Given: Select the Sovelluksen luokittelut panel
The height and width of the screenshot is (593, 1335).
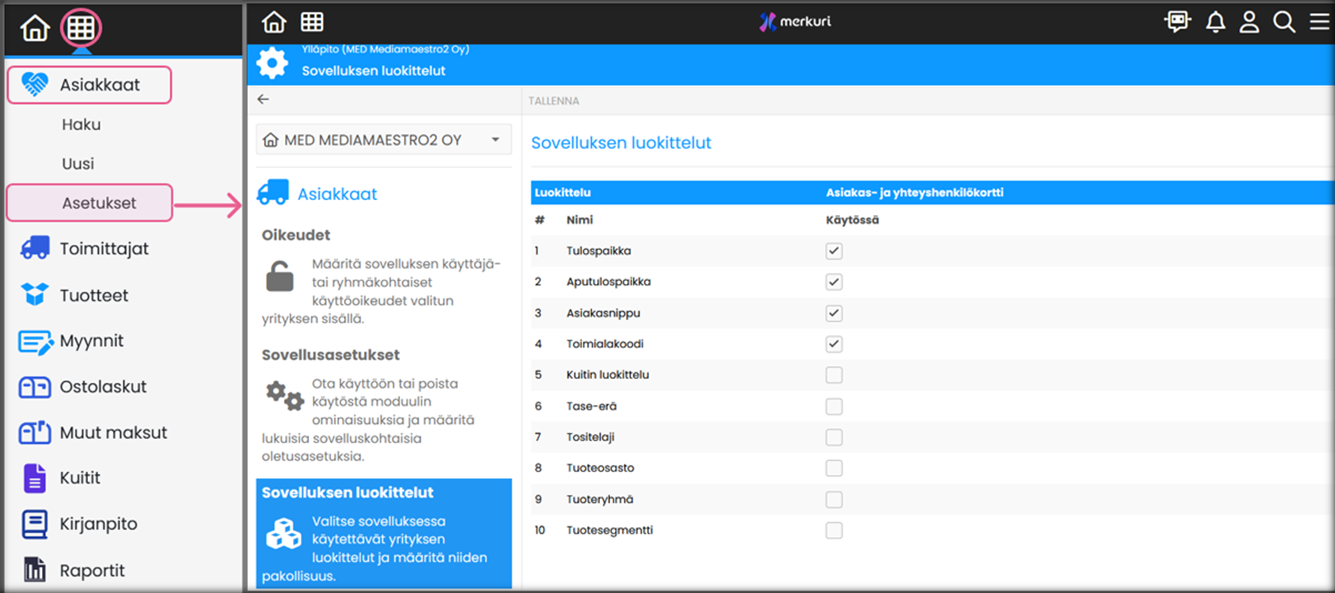Looking at the screenshot, I should (x=383, y=533).
